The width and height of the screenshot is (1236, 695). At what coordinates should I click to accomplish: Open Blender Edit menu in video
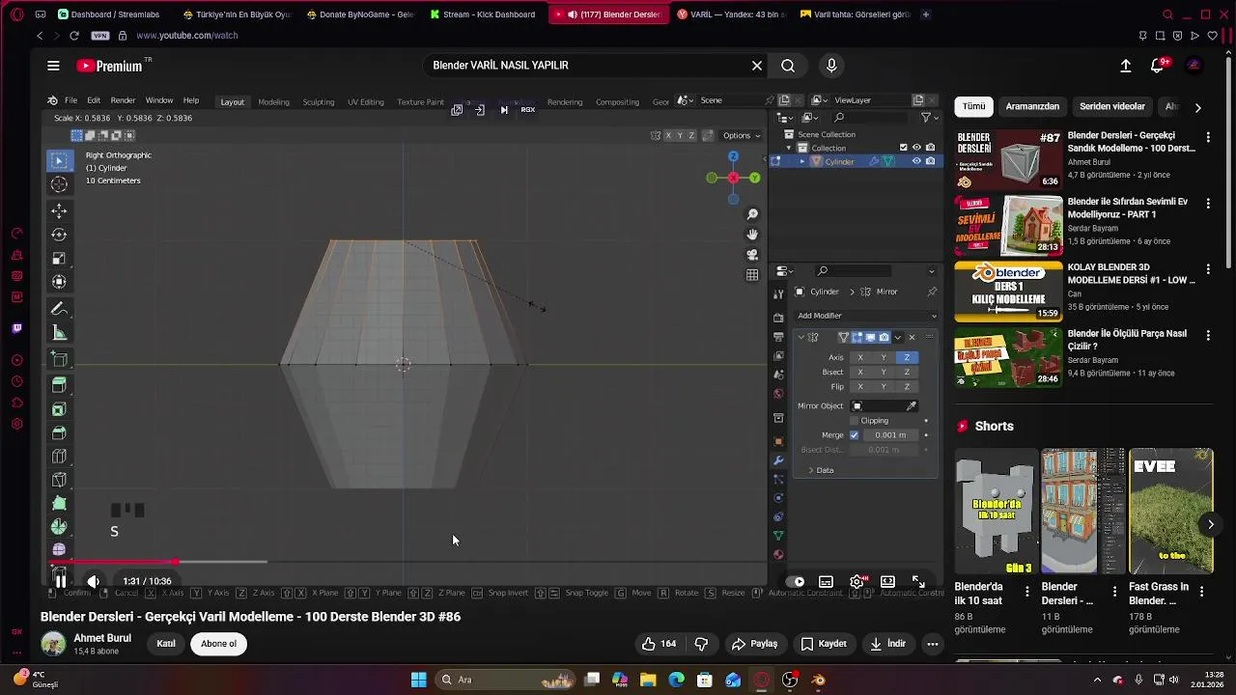94,100
